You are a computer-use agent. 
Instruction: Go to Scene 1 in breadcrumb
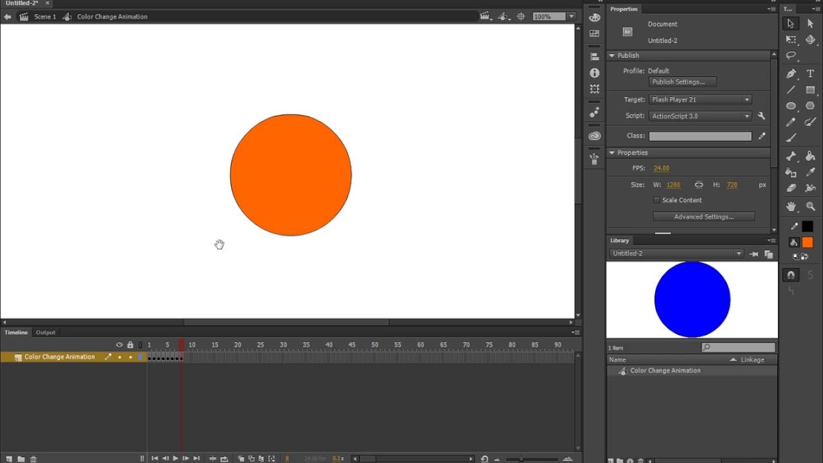(45, 17)
